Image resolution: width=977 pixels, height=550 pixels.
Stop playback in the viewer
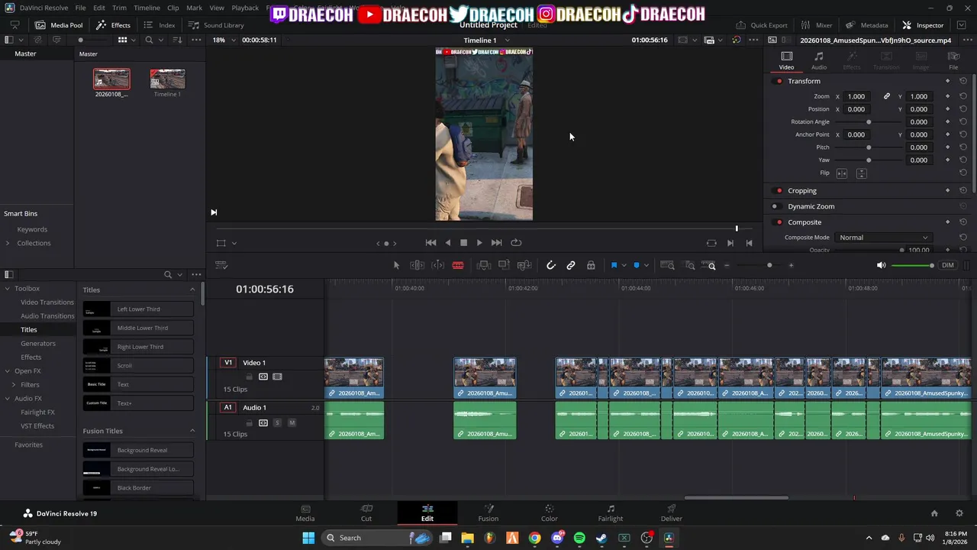463,243
